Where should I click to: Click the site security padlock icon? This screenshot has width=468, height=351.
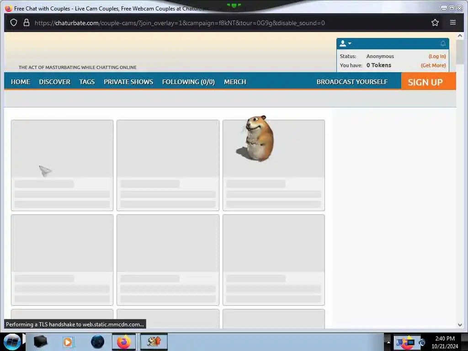click(x=26, y=23)
